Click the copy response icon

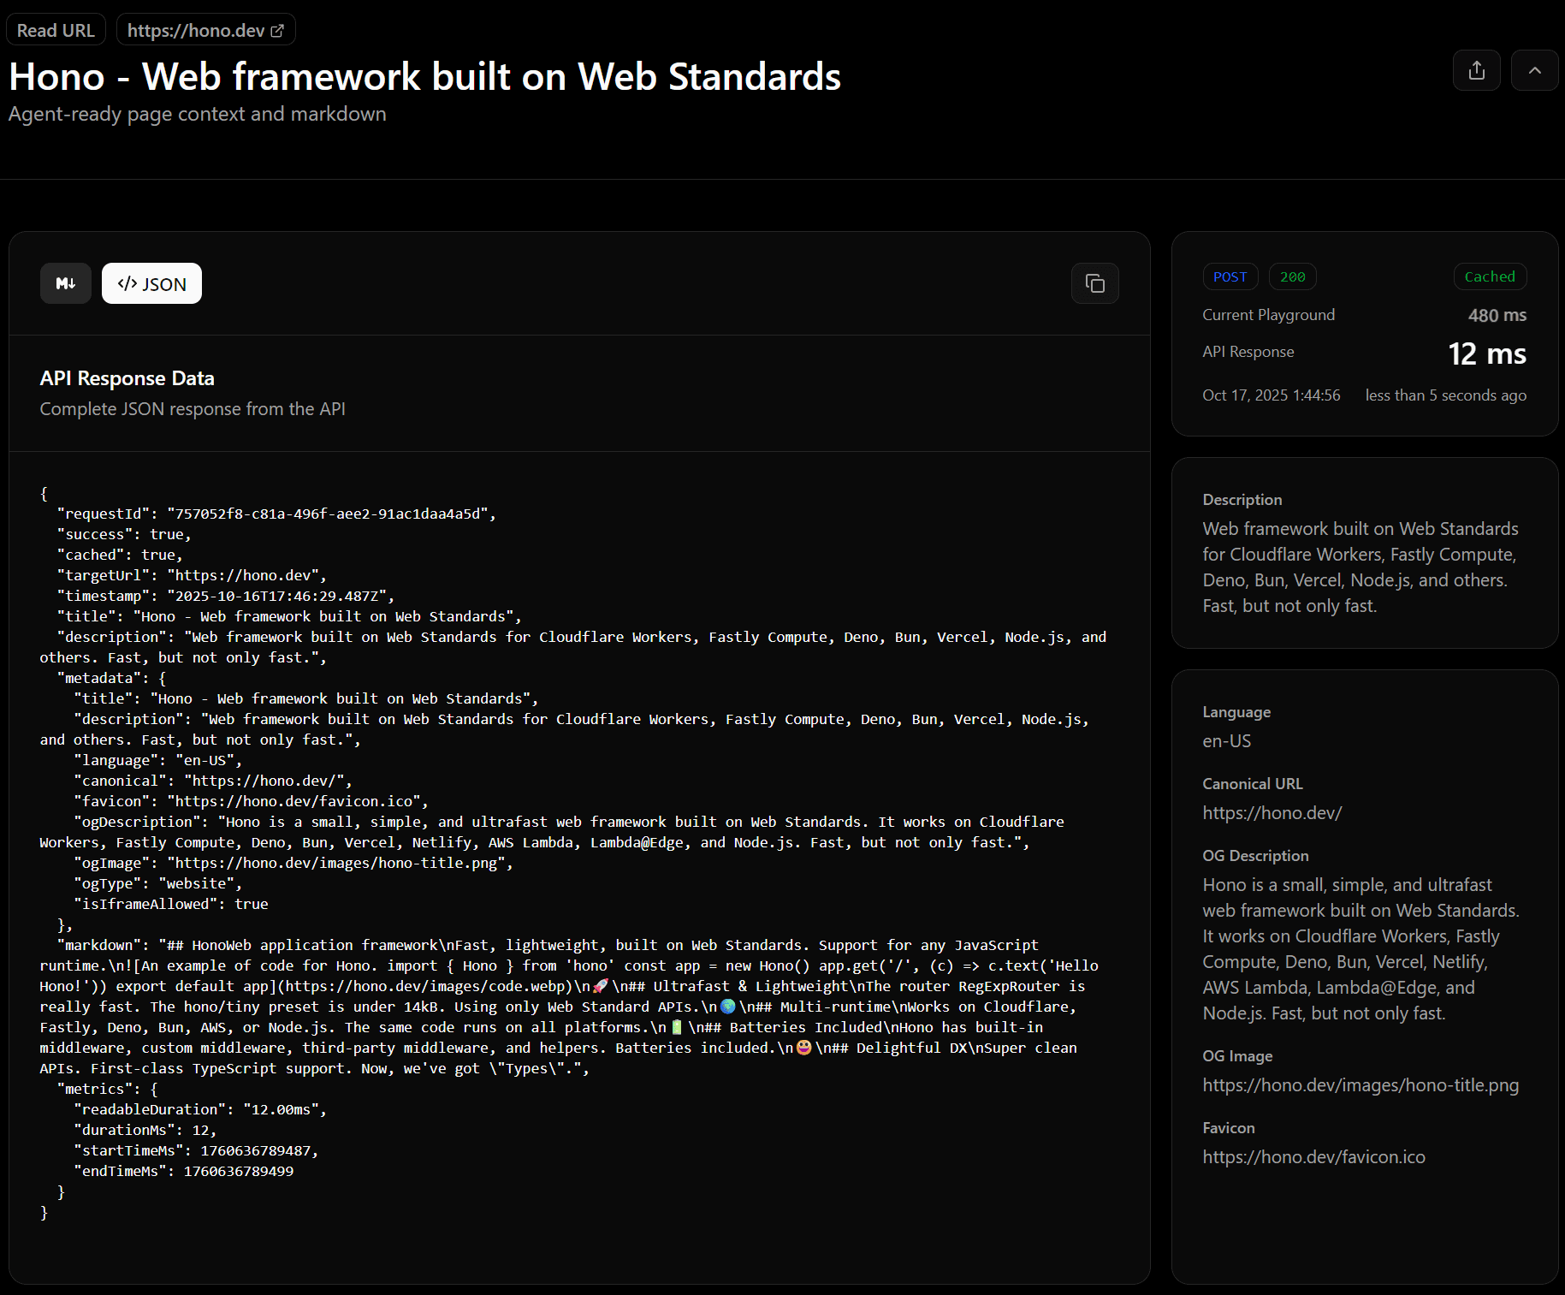point(1095,283)
